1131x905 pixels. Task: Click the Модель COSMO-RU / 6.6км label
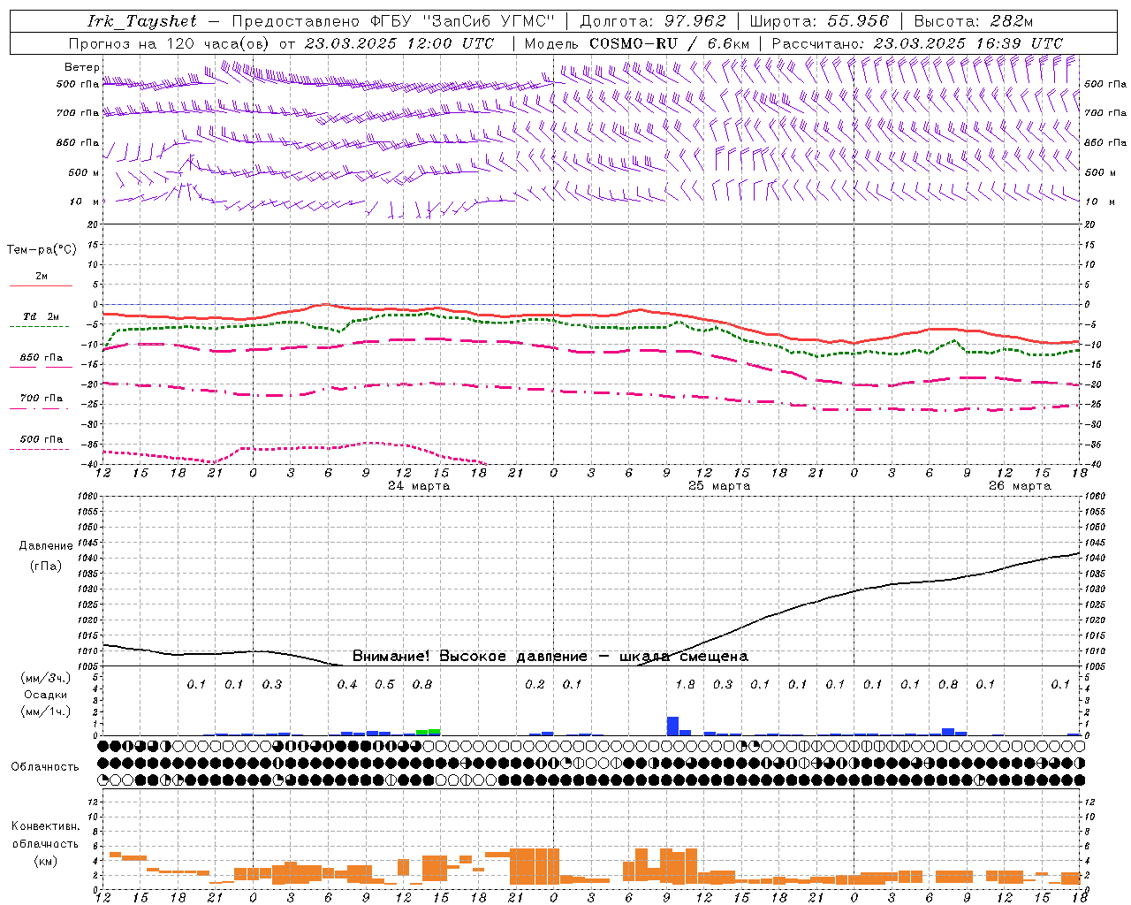pyautogui.click(x=637, y=43)
